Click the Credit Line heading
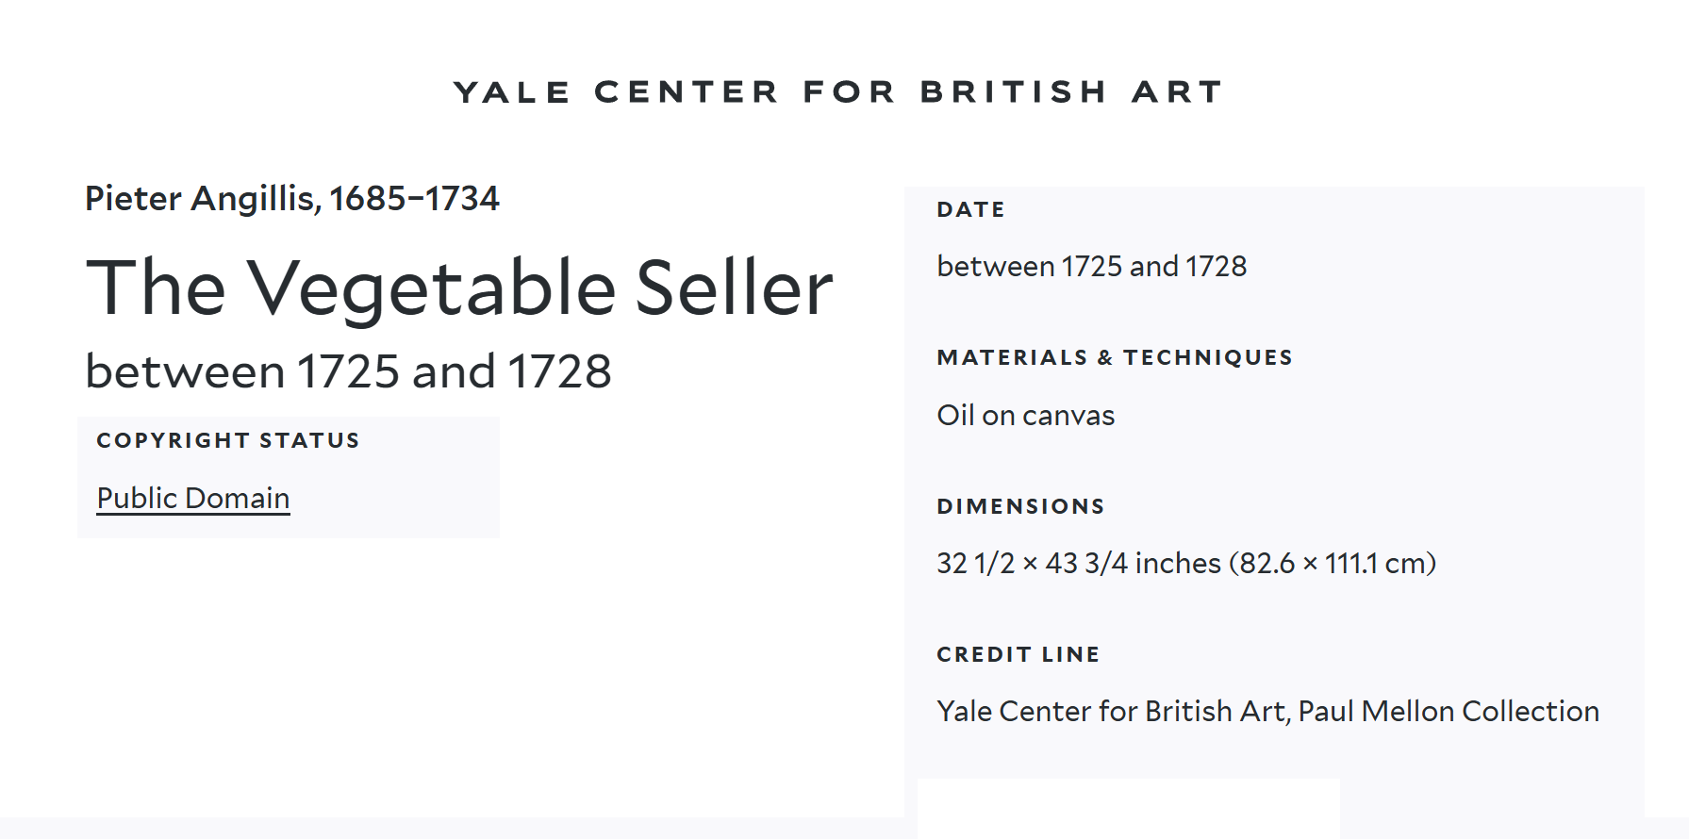This screenshot has width=1689, height=839. (x=1018, y=654)
